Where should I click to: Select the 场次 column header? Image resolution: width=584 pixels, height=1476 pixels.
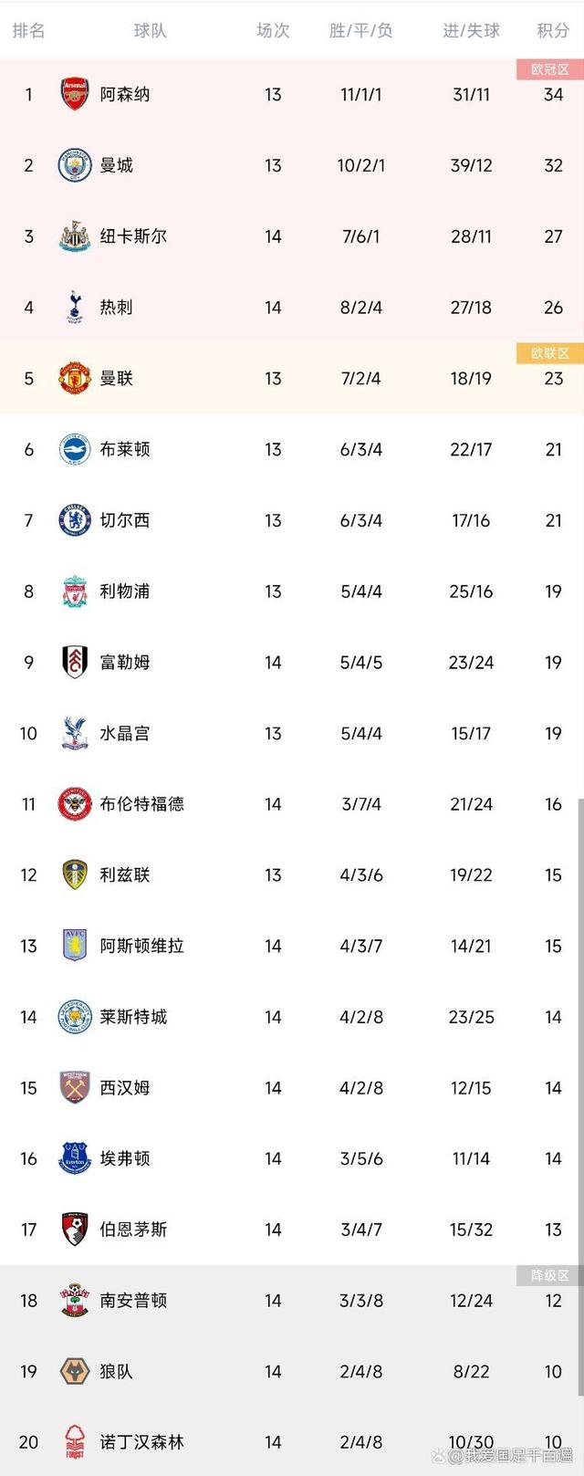273,30
